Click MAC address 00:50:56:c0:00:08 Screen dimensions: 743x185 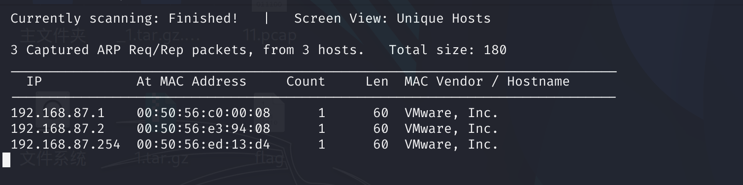(x=203, y=113)
